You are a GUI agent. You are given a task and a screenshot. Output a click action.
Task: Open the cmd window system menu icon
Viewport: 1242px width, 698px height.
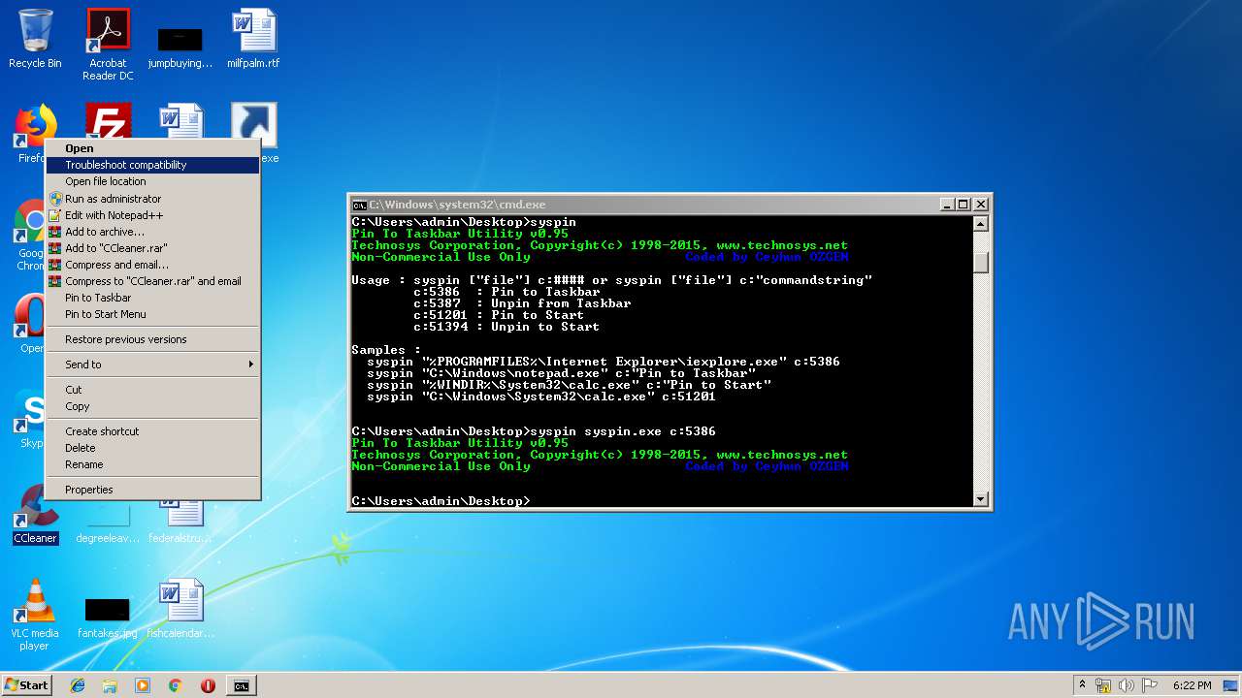point(359,205)
